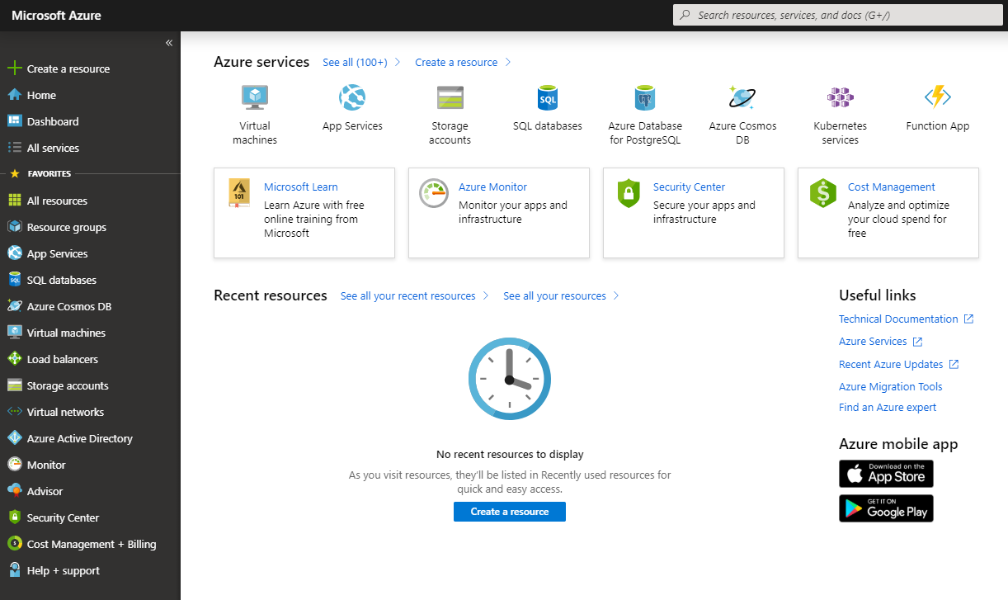The height and width of the screenshot is (600, 1008).
Task: Open Technical Documentation useful link
Action: (898, 319)
